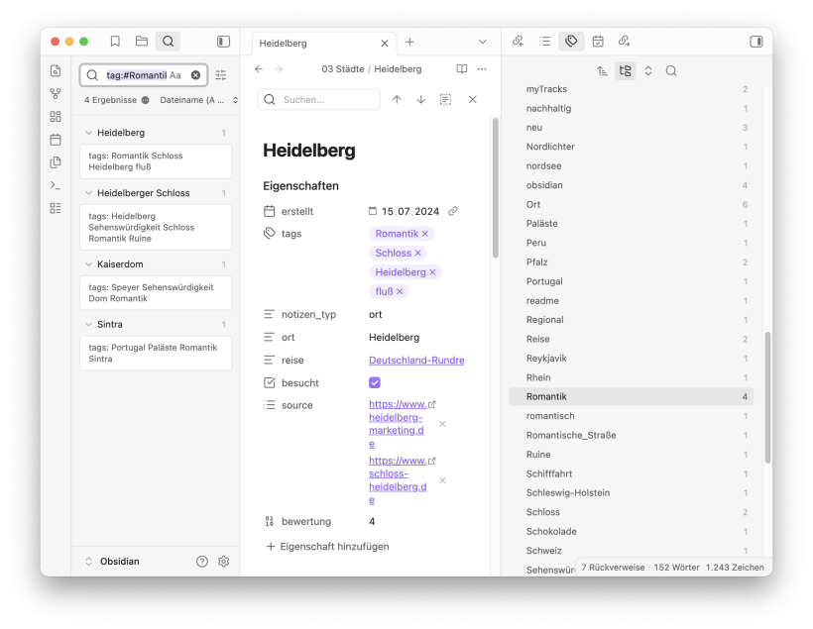
Task: Uncheck the besucht checkbox
Action: 375,383
